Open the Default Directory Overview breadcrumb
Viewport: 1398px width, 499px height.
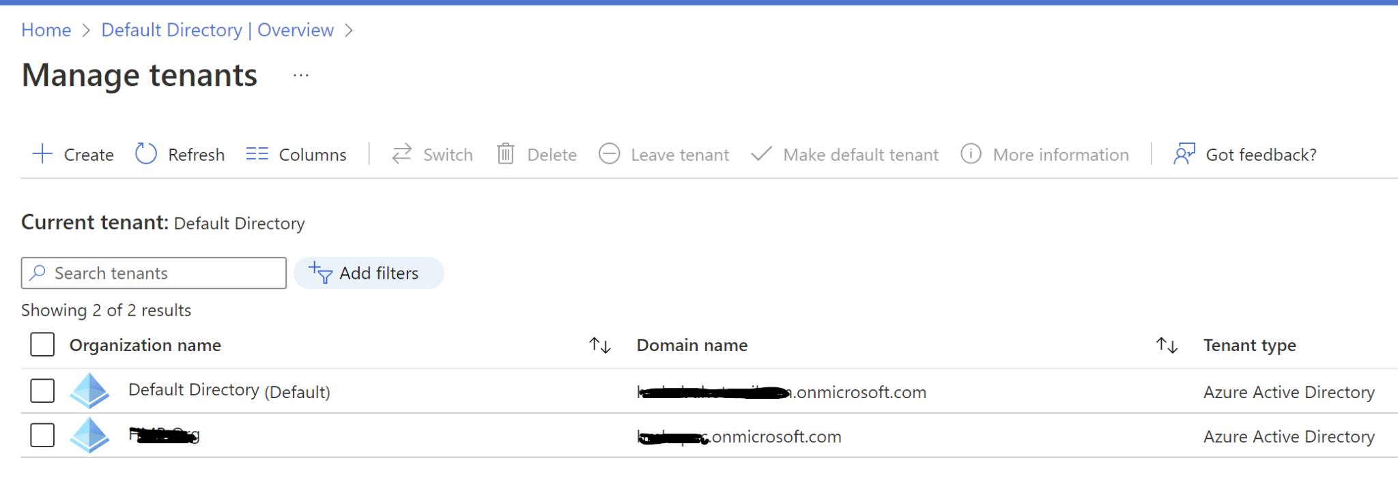[217, 29]
